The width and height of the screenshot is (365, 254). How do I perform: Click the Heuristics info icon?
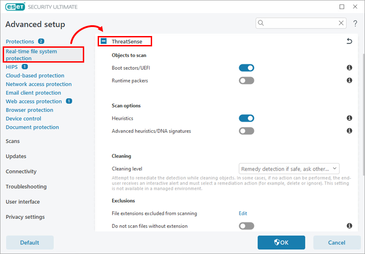pyautogui.click(x=349, y=118)
